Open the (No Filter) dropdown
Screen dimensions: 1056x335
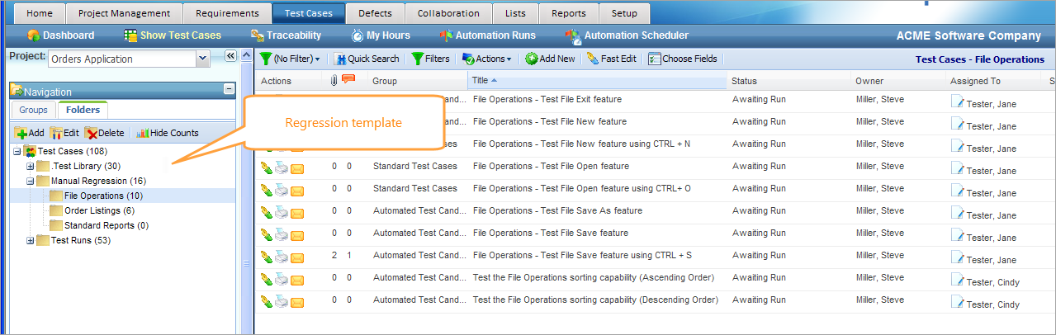(x=296, y=59)
